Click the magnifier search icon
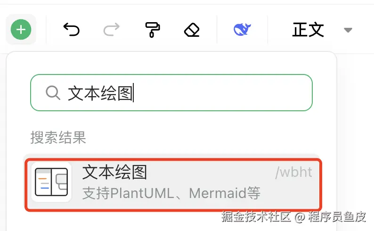The image size is (374, 231). pos(53,92)
